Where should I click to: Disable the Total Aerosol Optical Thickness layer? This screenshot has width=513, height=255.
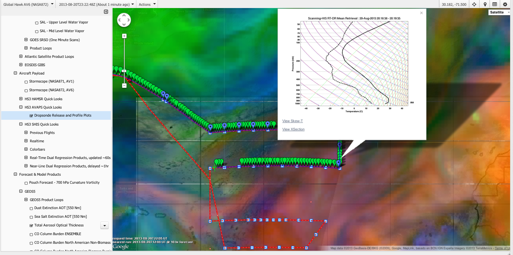[x=31, y=225]
